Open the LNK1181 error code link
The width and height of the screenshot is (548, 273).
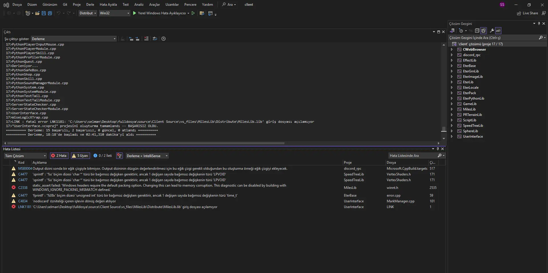(25, 207)
